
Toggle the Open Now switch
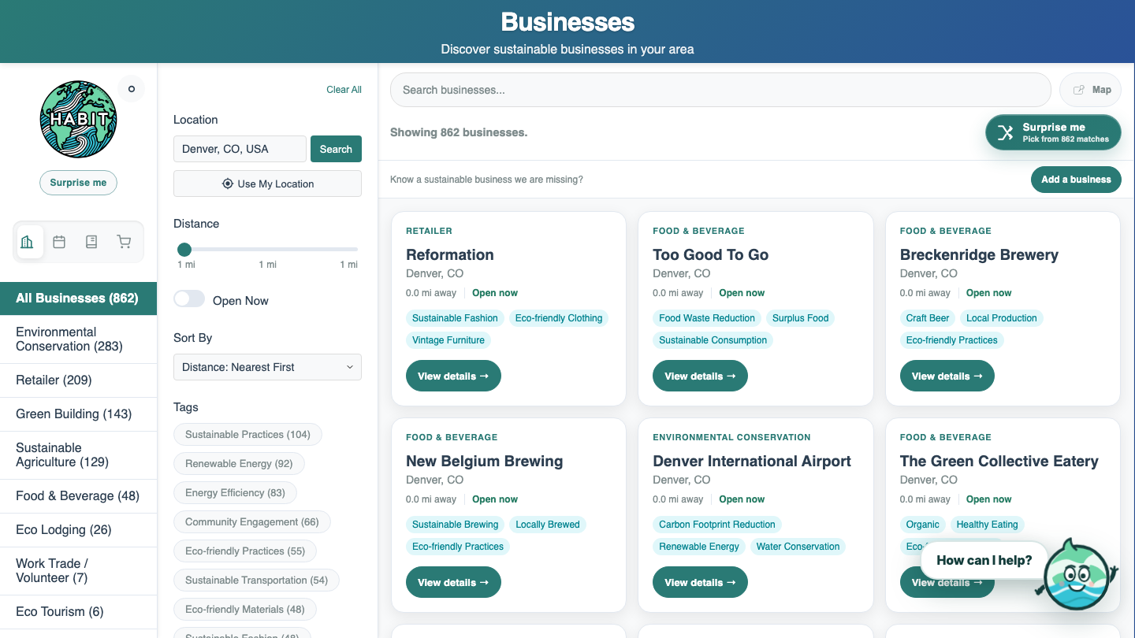click(189, 299)
